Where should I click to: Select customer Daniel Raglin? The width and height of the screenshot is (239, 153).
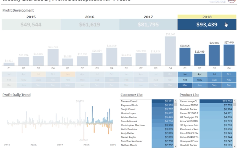[x=147, y=137]
